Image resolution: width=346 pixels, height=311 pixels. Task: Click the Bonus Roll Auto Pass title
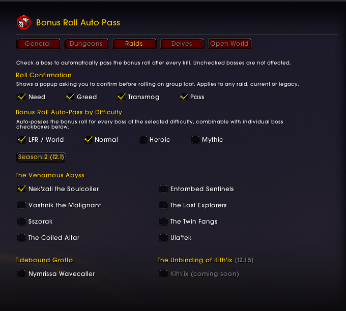click(x=78, y=23)
